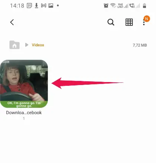Tap the gallery image status icon
Screen dimensions: 156x163
pyautogui.click(x=51, y=6)
